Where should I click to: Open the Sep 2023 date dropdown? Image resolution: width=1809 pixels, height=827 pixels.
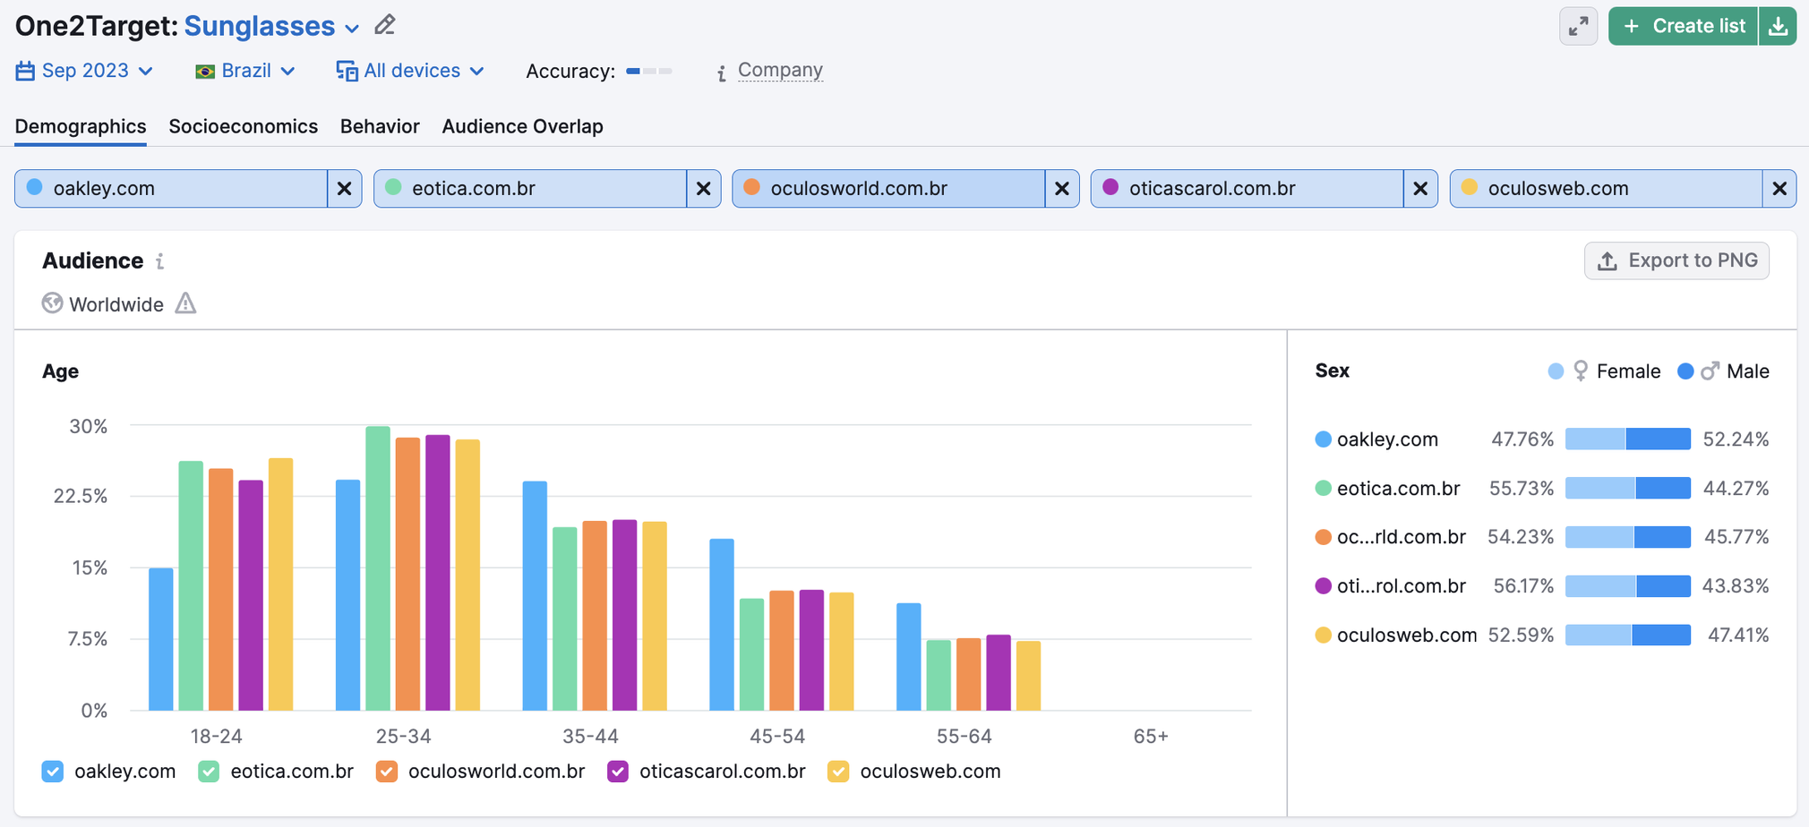(85, 71)
